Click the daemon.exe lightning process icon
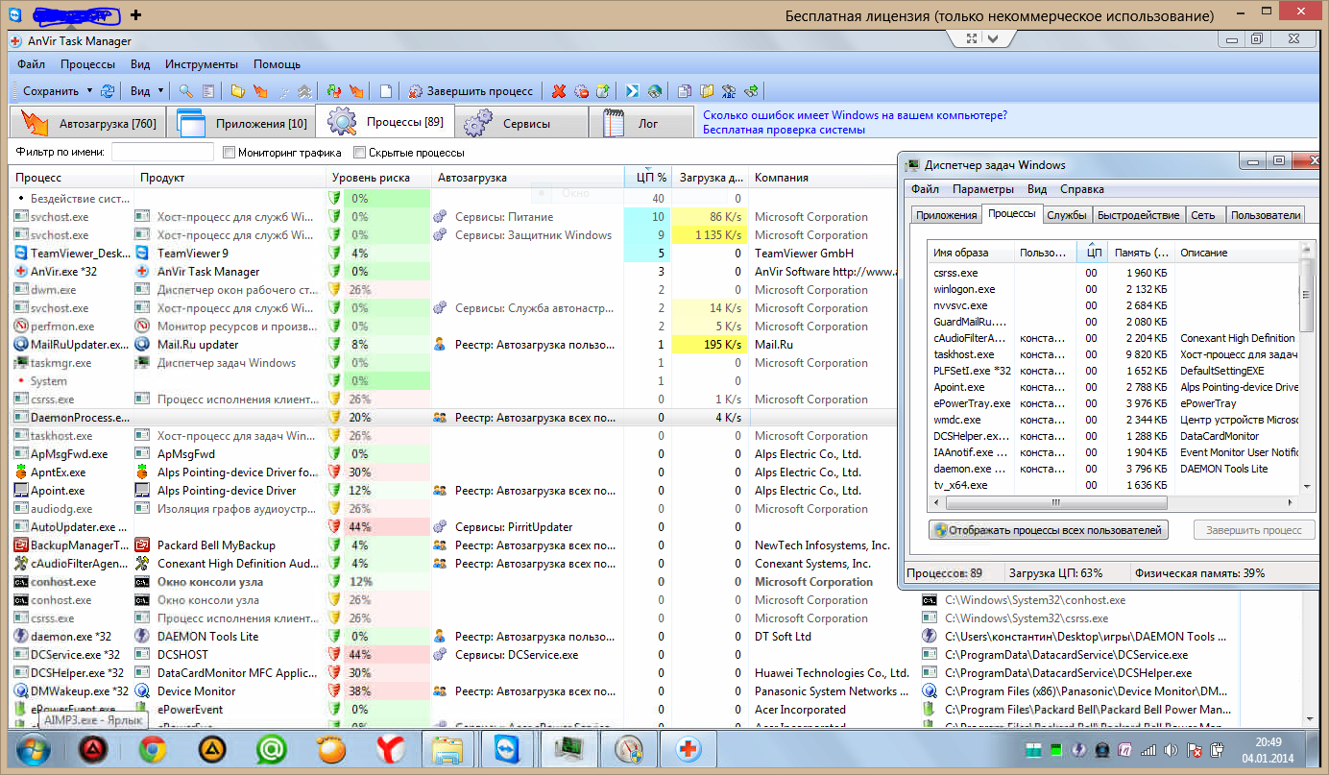 22,637
